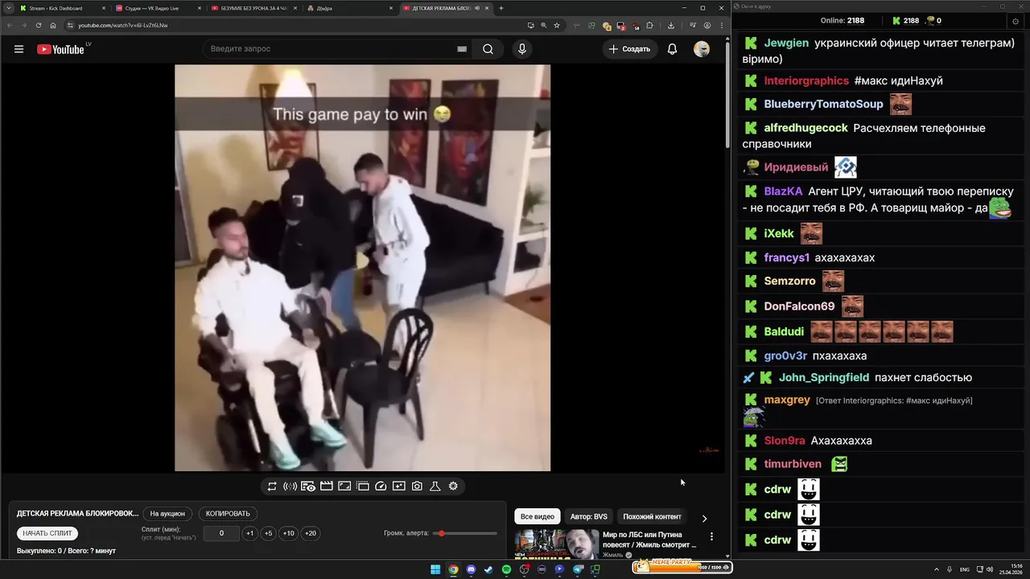Click the КОПИРОВАТЬ button
Screen dimensions: 1030x579
tap(228, 513)
